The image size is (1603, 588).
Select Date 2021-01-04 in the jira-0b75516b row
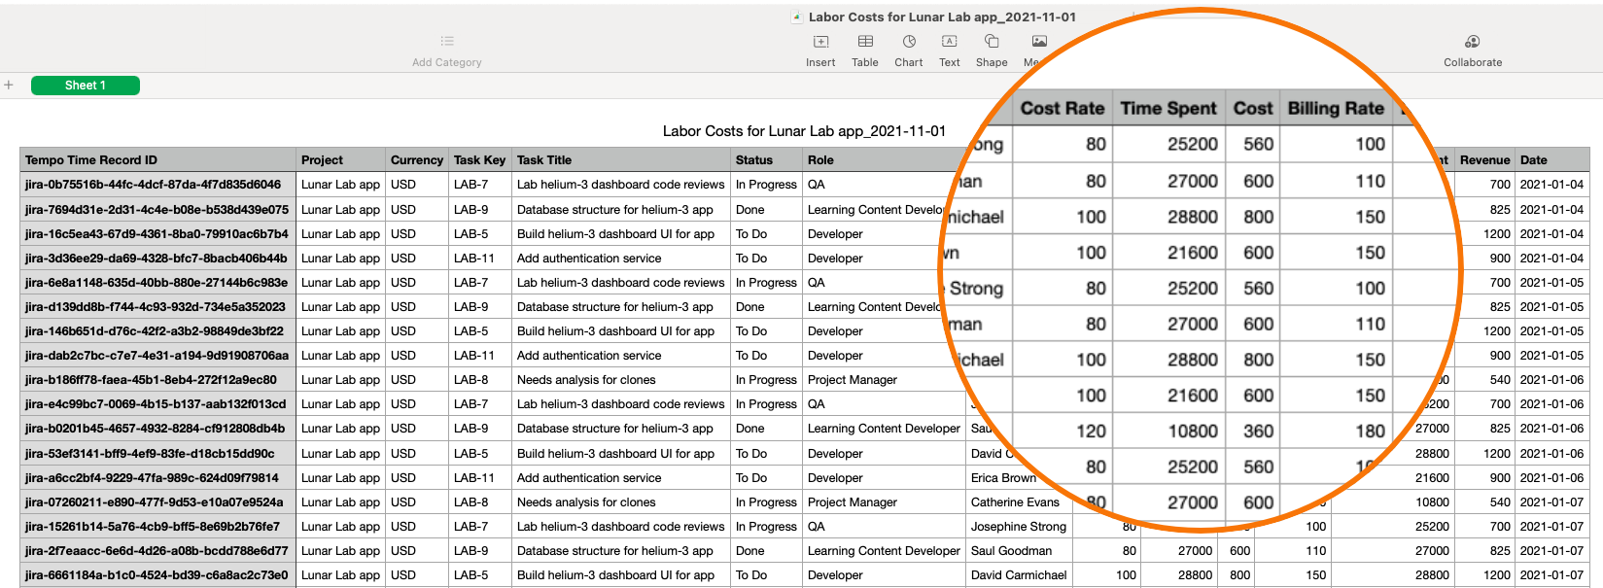pos(1552,185)
